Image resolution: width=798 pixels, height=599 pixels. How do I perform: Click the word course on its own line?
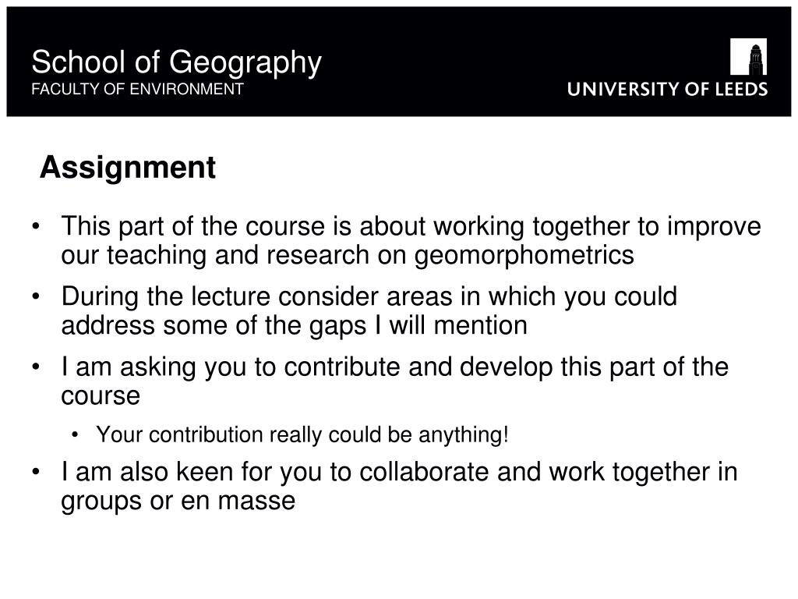[x=101, y=396]
